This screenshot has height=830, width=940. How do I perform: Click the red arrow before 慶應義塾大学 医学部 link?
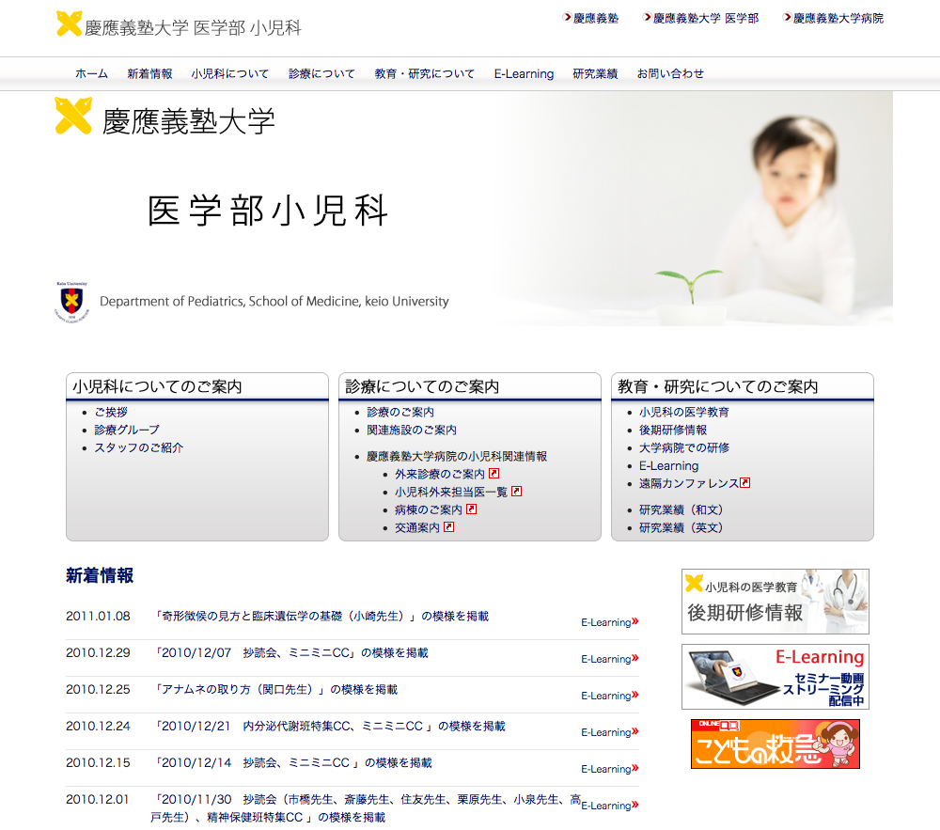pos(647,17)
